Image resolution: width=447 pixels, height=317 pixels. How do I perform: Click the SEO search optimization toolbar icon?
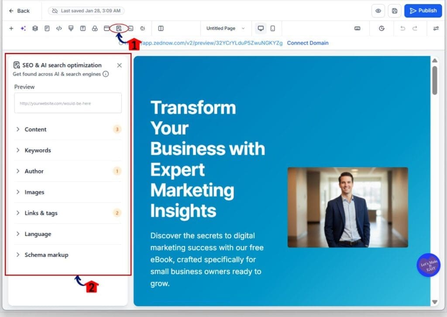(119, 28)
